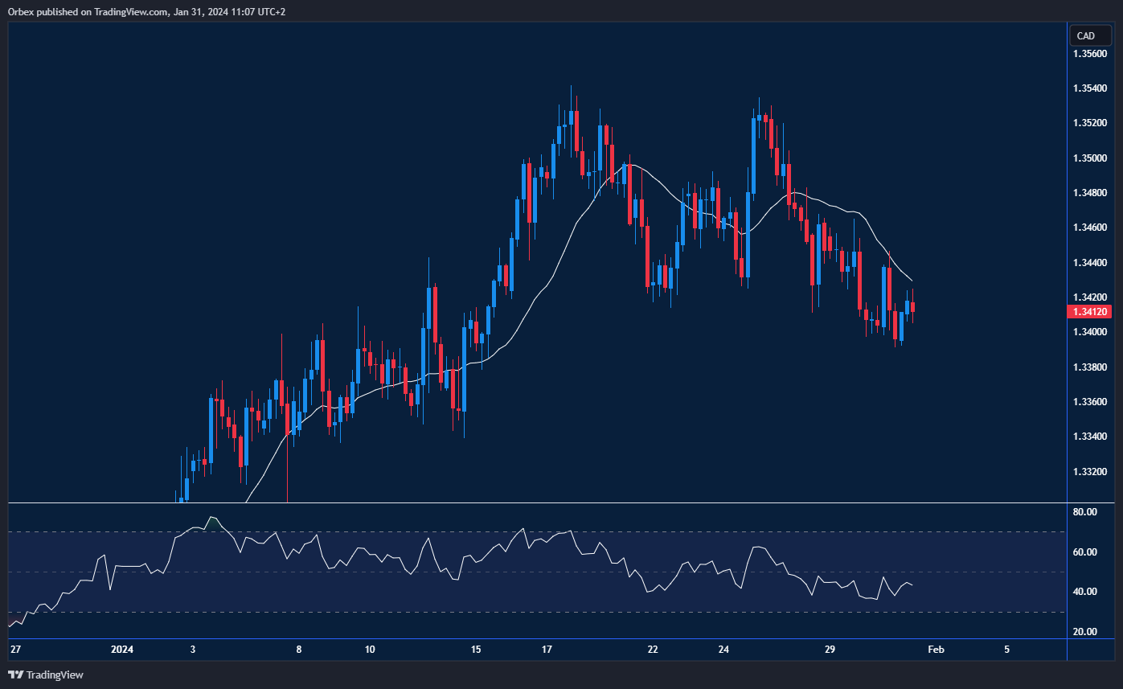This screenshot has width=1123, height=689.
Task: Open the CAD axis unit selector
Action: point(1088,35)
